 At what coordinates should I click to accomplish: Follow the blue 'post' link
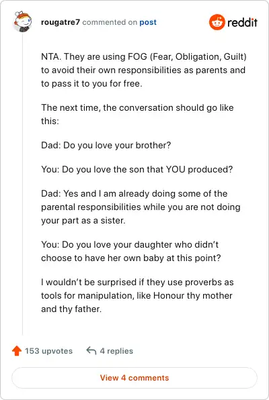pos(148,22)
